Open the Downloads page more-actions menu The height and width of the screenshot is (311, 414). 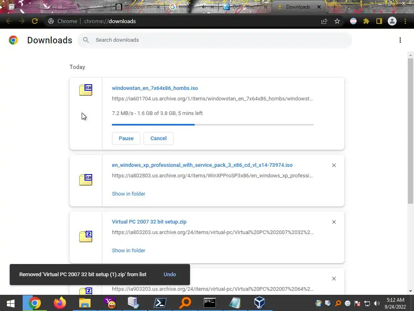click(400, 40)
